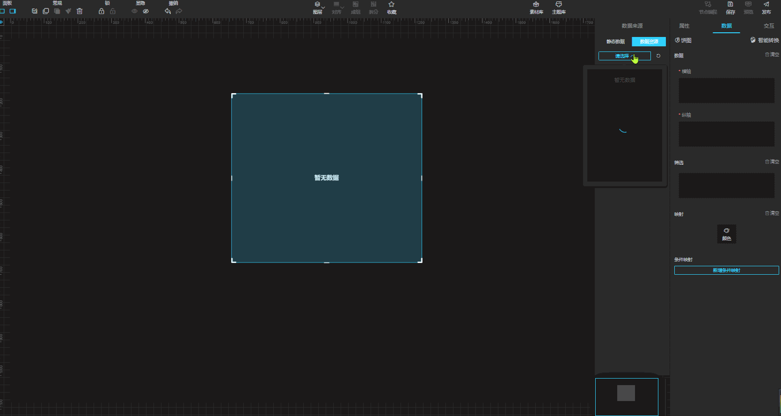The image size is (781, 416).
Task: Switch to the 属性 tab
Action: click(684, 26)
